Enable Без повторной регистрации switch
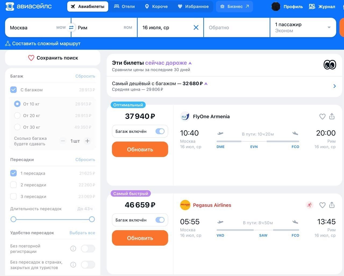This screenshot has height=276, width=344. (x=88, y=249)
